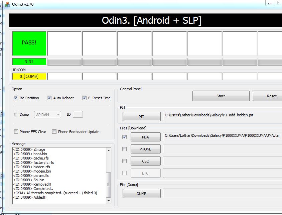Click the CSC file path field
Image resolution: width=282 pixels, height=215 pixels.
pos(223,161)
